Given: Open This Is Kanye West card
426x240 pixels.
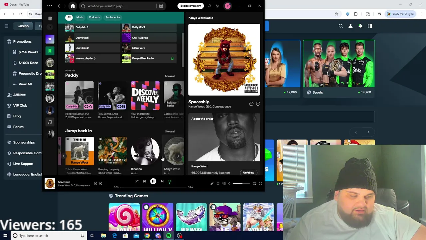Looking at the screenshot, I should (x=79, y=155).
